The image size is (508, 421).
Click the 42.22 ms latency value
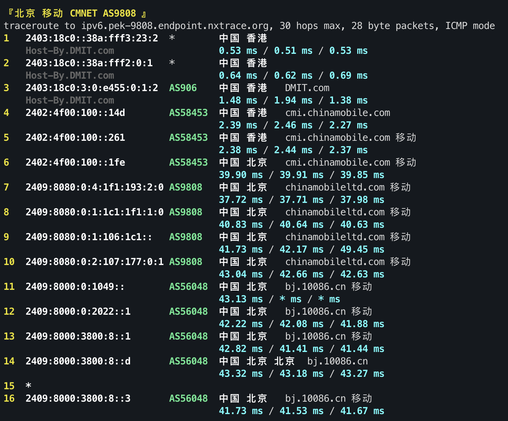tap(241, 324)
